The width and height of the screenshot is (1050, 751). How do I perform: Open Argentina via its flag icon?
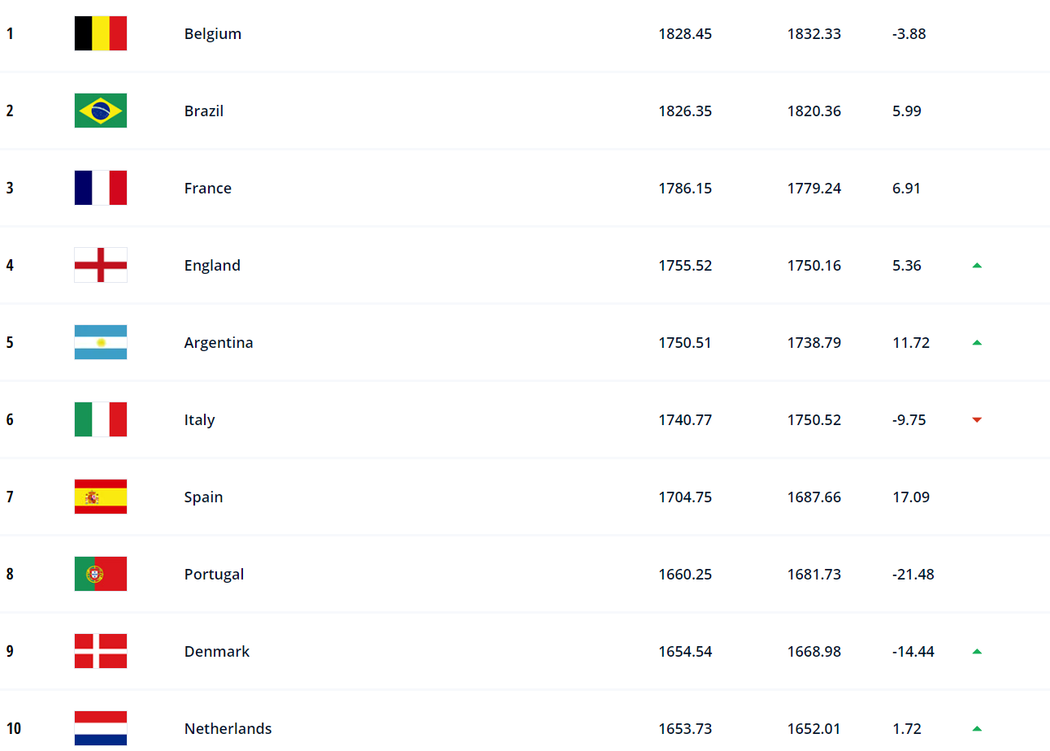101,342
